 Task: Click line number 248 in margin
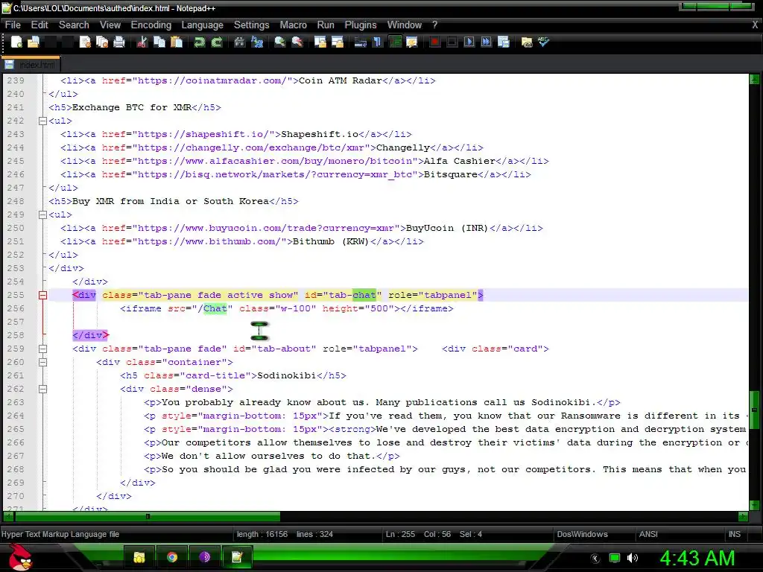15,201
